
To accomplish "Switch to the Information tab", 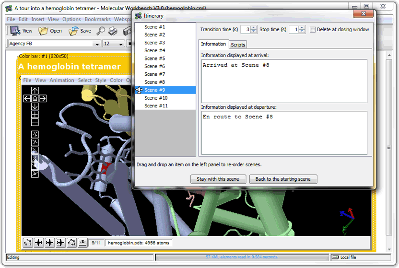I will (213, 44).
